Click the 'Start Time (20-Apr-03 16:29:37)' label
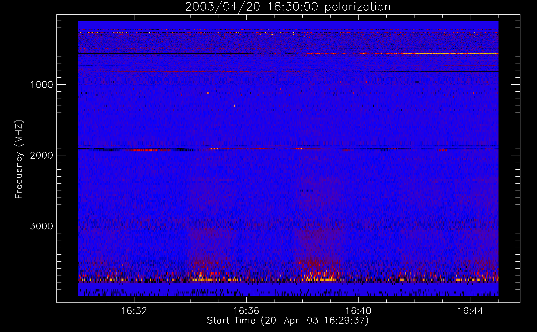This screenshot has width=537, height=332. pyautogui.click(x=288, y=321)
